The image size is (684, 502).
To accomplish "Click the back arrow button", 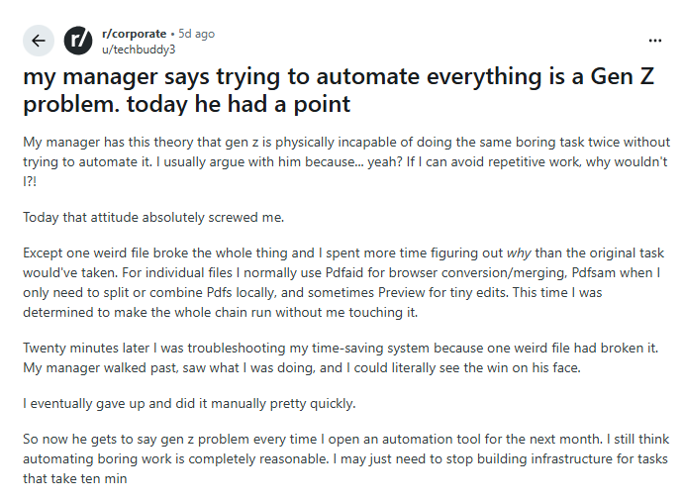I will click(x=39, y=41).
